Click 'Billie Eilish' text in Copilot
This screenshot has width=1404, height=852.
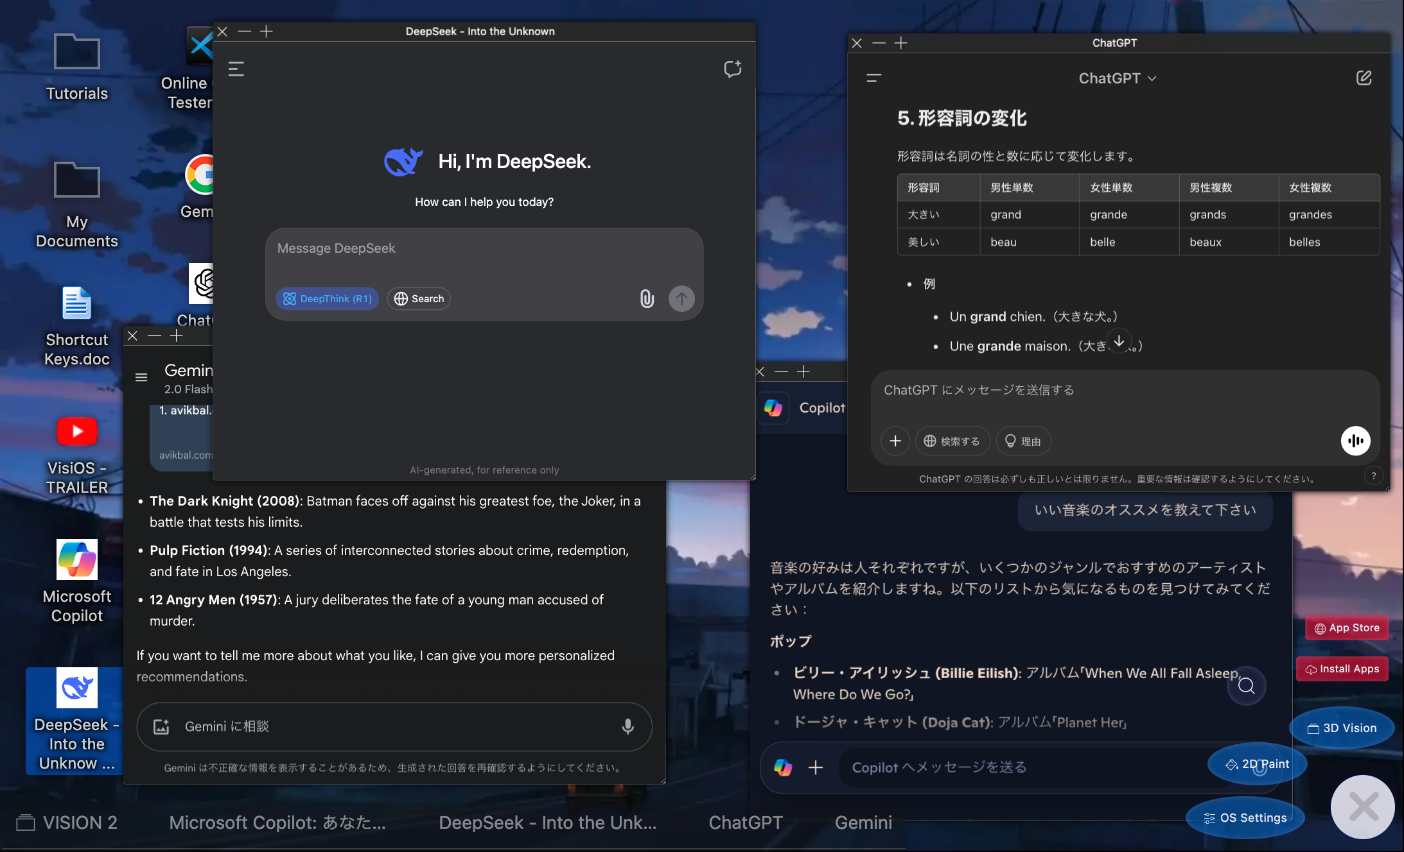[977, 674]
